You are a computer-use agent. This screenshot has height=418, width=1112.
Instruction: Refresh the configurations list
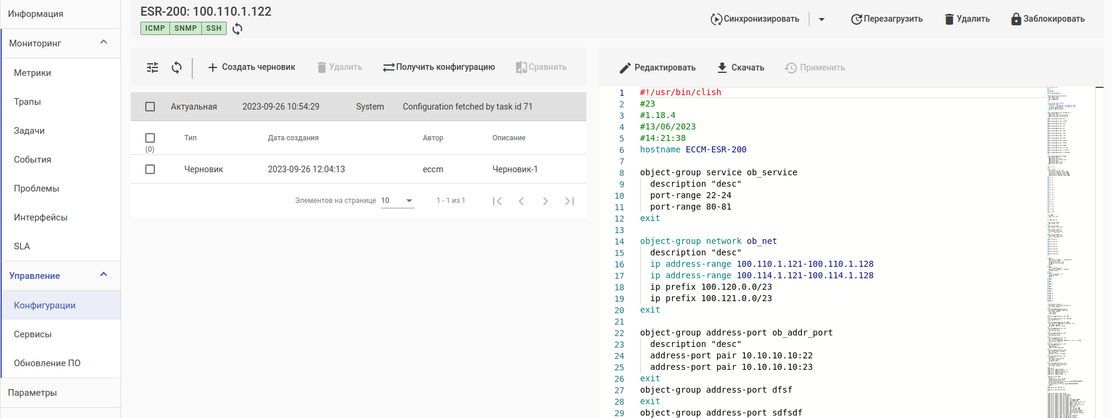tap(177, 67)
